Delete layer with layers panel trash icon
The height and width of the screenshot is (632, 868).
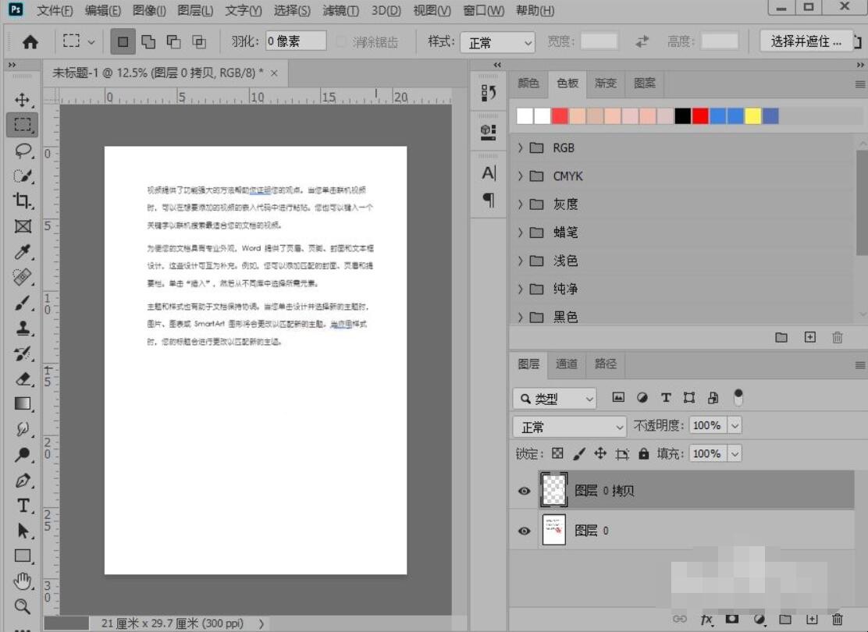tap(837, 620)
